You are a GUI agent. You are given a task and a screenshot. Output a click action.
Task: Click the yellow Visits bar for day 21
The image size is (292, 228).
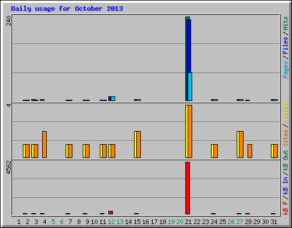(x=186, y=131)
